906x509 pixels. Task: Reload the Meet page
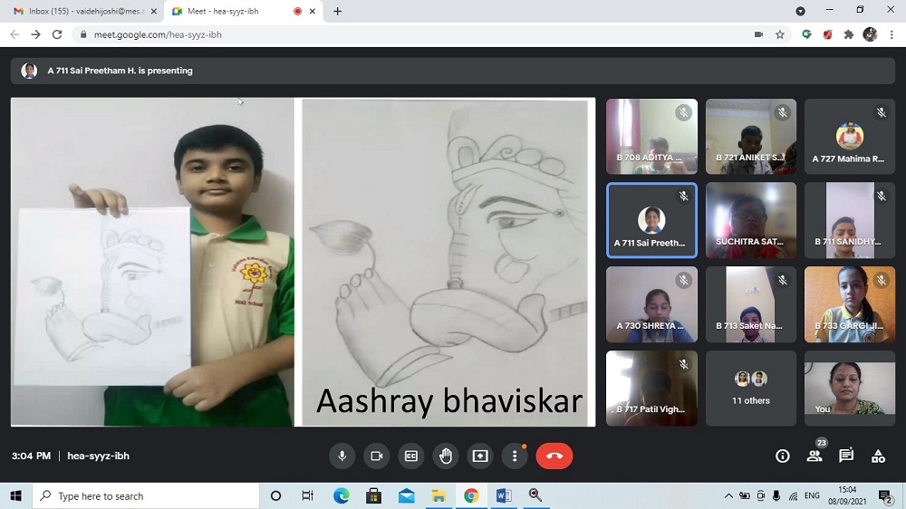[57, 34]
